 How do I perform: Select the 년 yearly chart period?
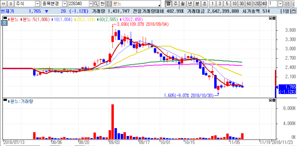pyautogui.click(x=190, y=4)
